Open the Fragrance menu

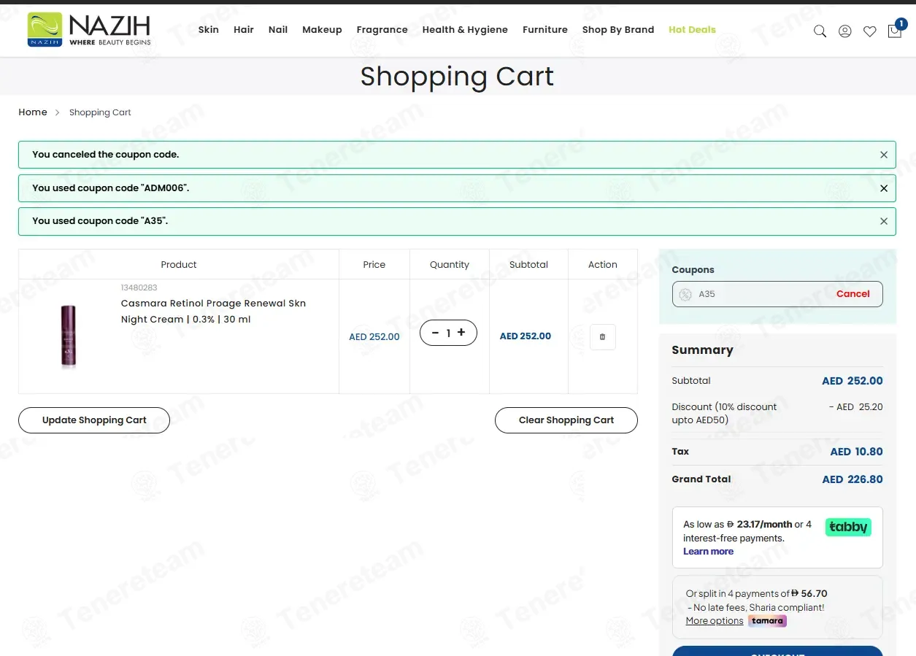coord(382,30)
